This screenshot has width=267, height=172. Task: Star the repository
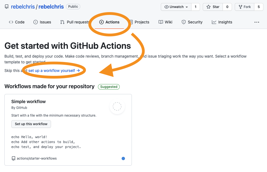point(213,7)
